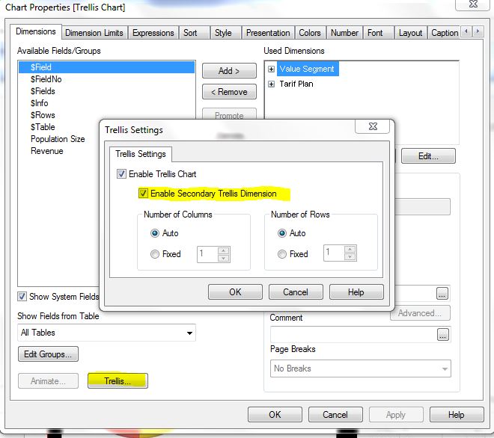Open the Caption tab
The image size is (494, 438).
coord(445,33)
